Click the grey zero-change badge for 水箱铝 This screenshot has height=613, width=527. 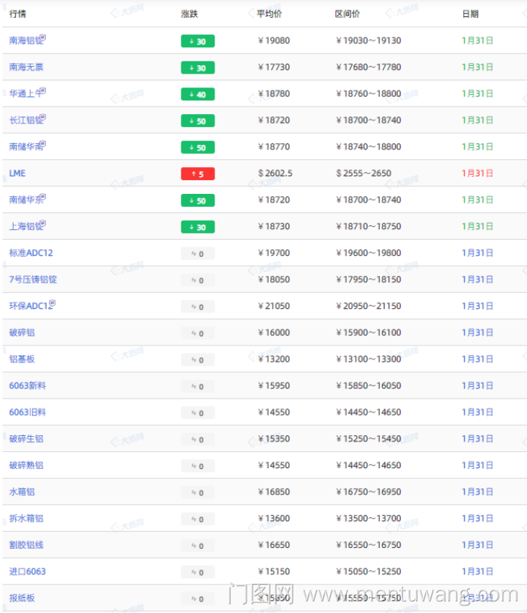click(x=198, y=493)
